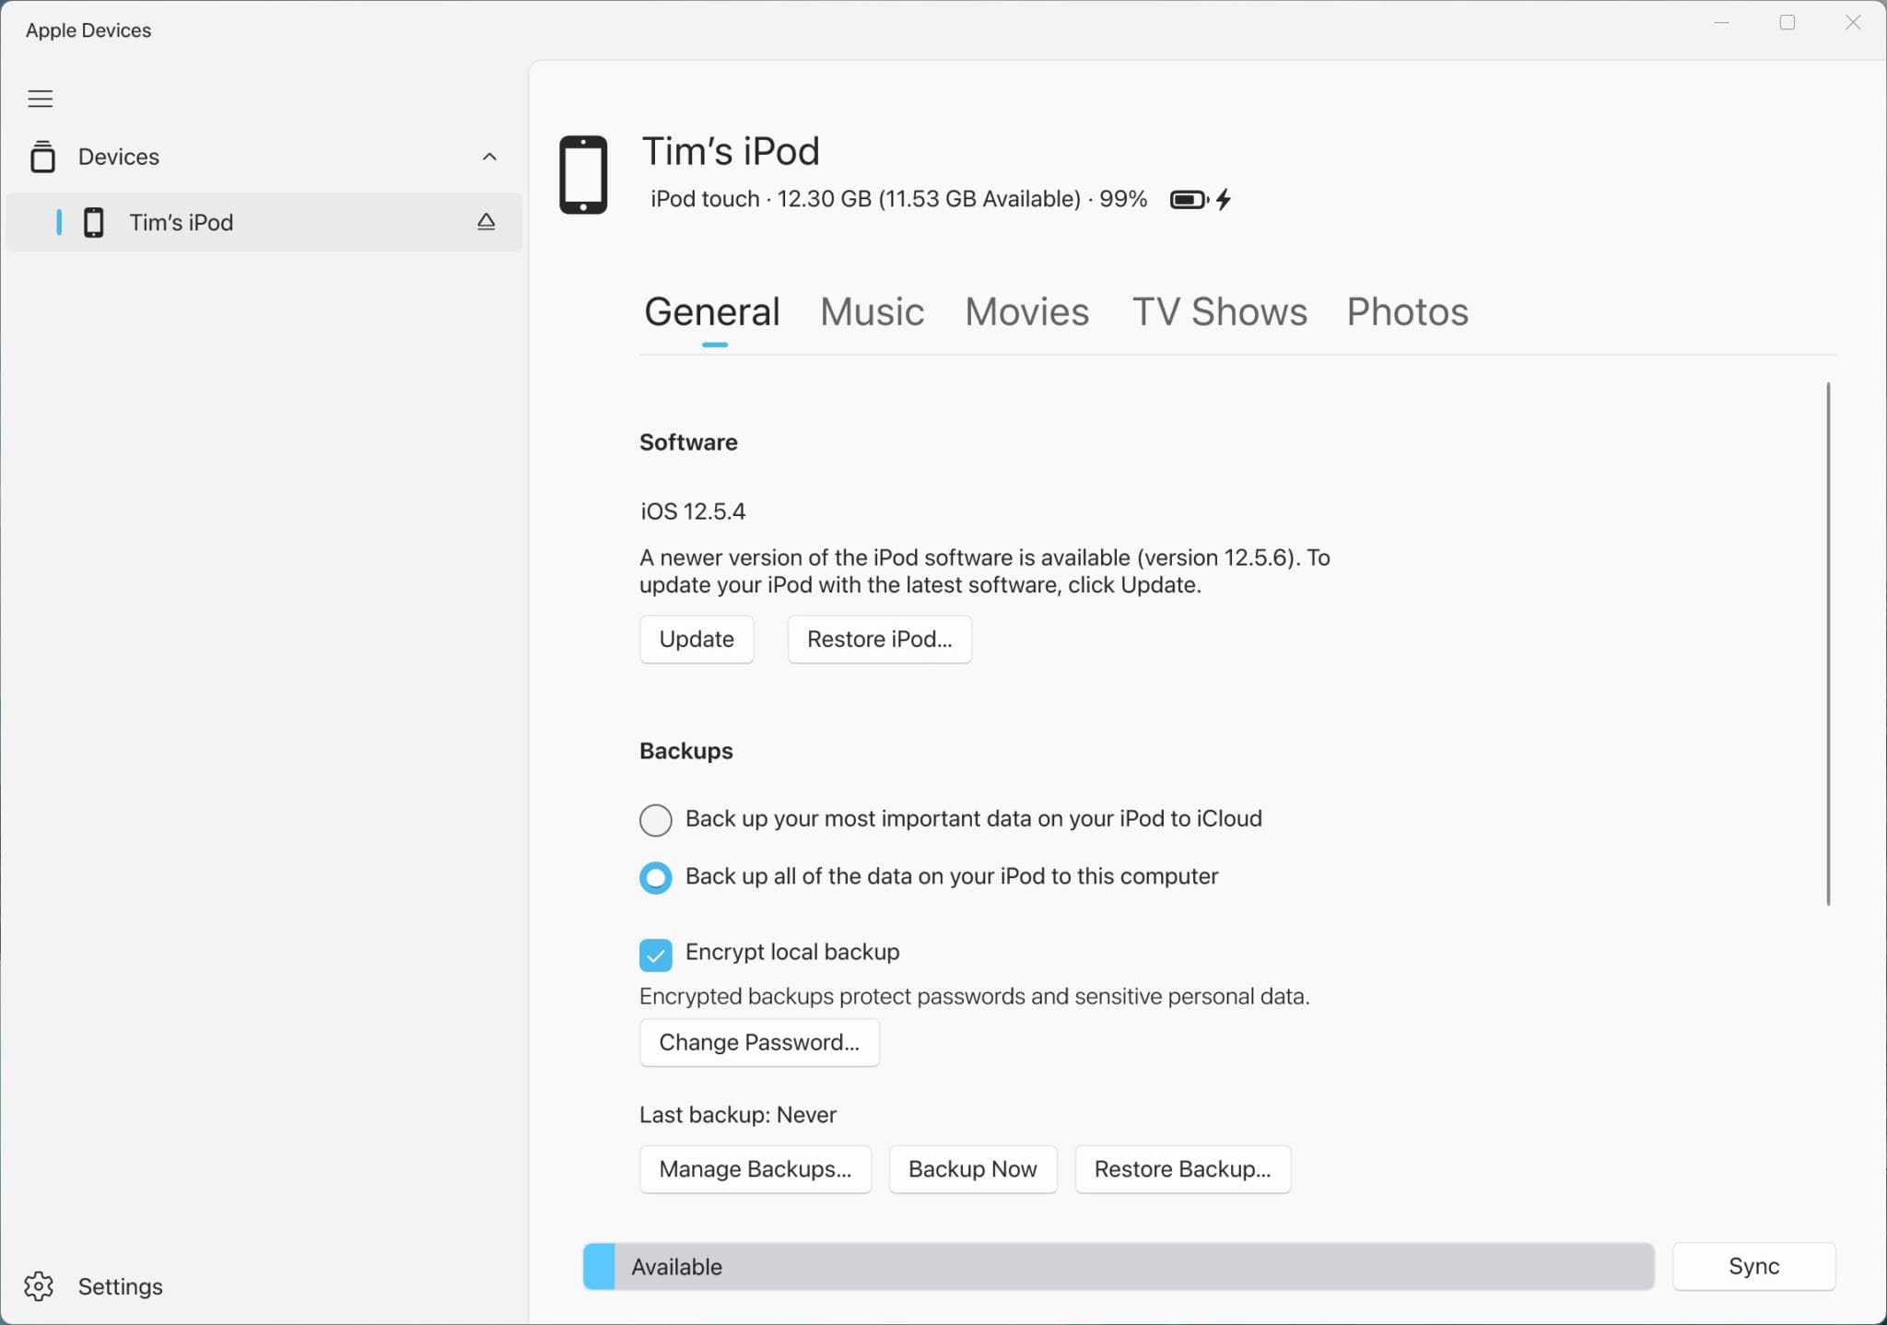1887x1325 pixels.
Task: Select iCloud backup for most important data
Action: click(654, 819)
